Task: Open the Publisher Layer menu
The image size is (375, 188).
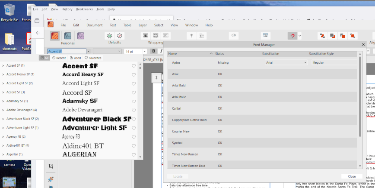Action: click(143, 25)
